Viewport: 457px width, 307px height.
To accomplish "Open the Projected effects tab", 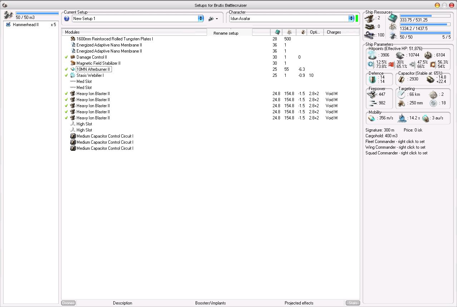I will pos(299,303).
